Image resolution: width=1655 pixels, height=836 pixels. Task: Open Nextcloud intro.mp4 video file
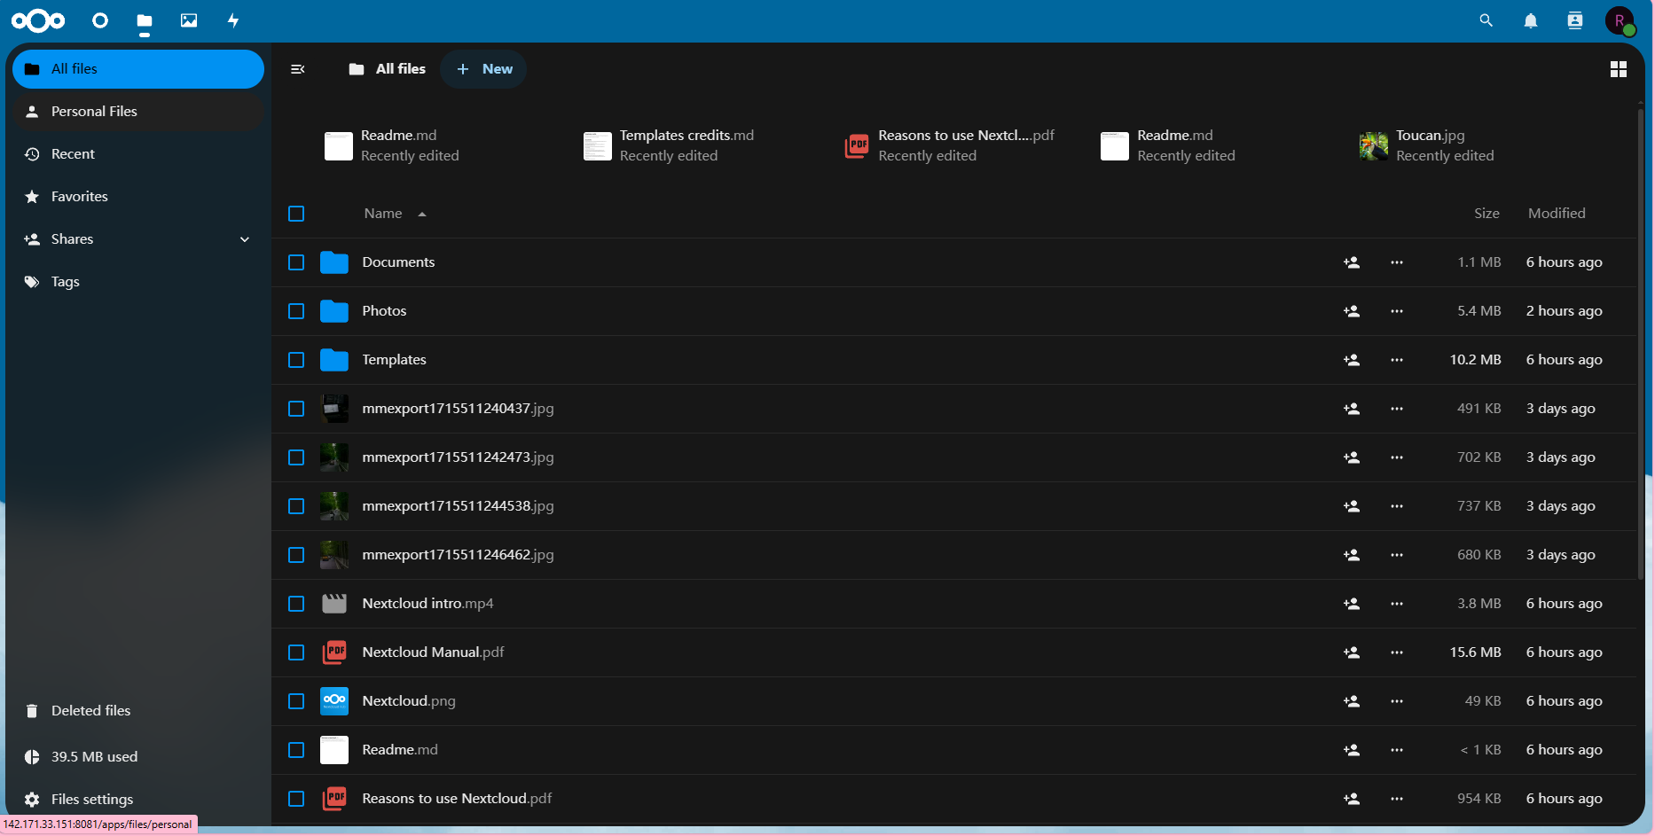coord(427,604)
